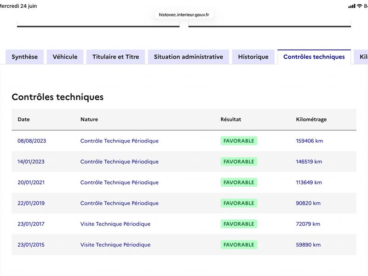Click the Résultat column header
The height and width of the screenshot is (276, 368).
point(231,119)
